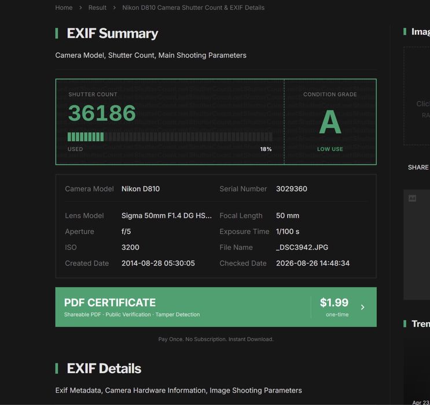Open the Result breadcrumb link

[97, 8]
